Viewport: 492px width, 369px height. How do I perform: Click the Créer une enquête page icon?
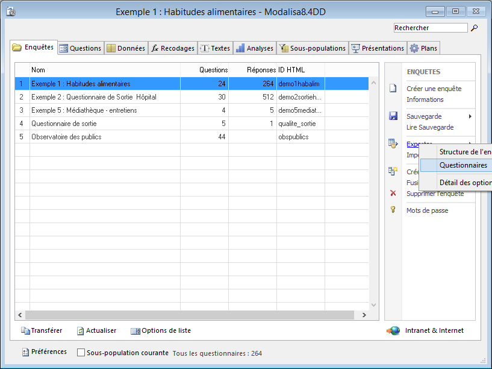393,89
